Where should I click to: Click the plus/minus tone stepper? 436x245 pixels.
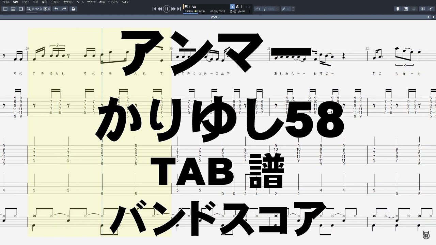point(293,9)
